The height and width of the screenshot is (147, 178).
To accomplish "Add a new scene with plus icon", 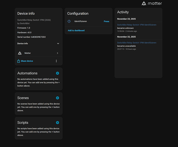I will click(x=58, y=98).
